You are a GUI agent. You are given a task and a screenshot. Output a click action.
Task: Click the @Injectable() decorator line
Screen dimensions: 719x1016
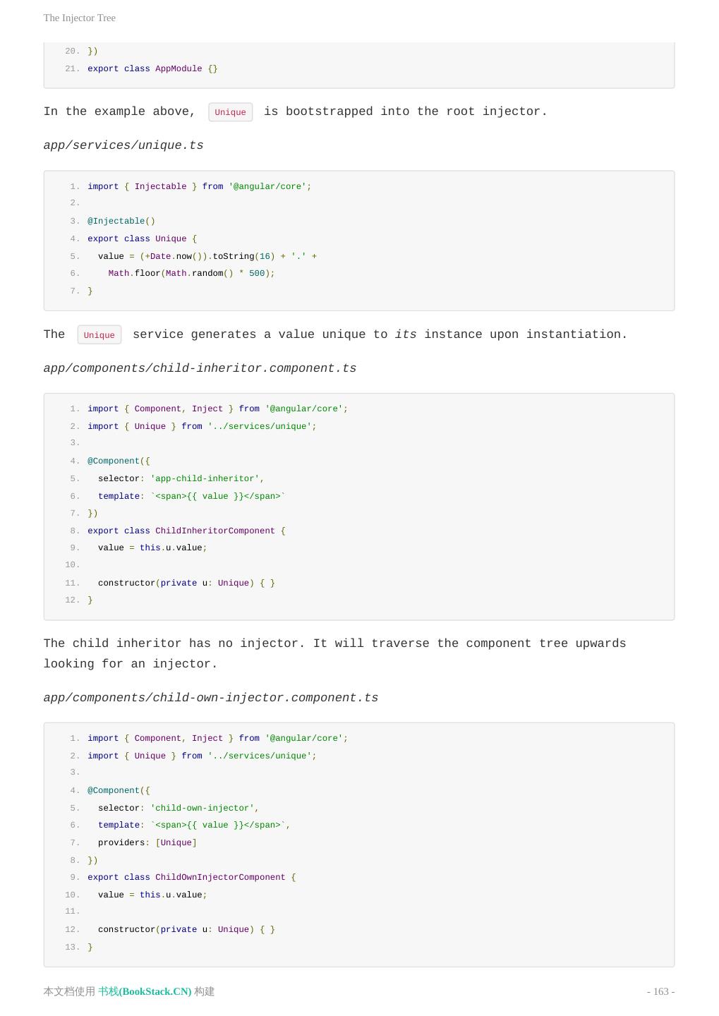click(121, 221)
